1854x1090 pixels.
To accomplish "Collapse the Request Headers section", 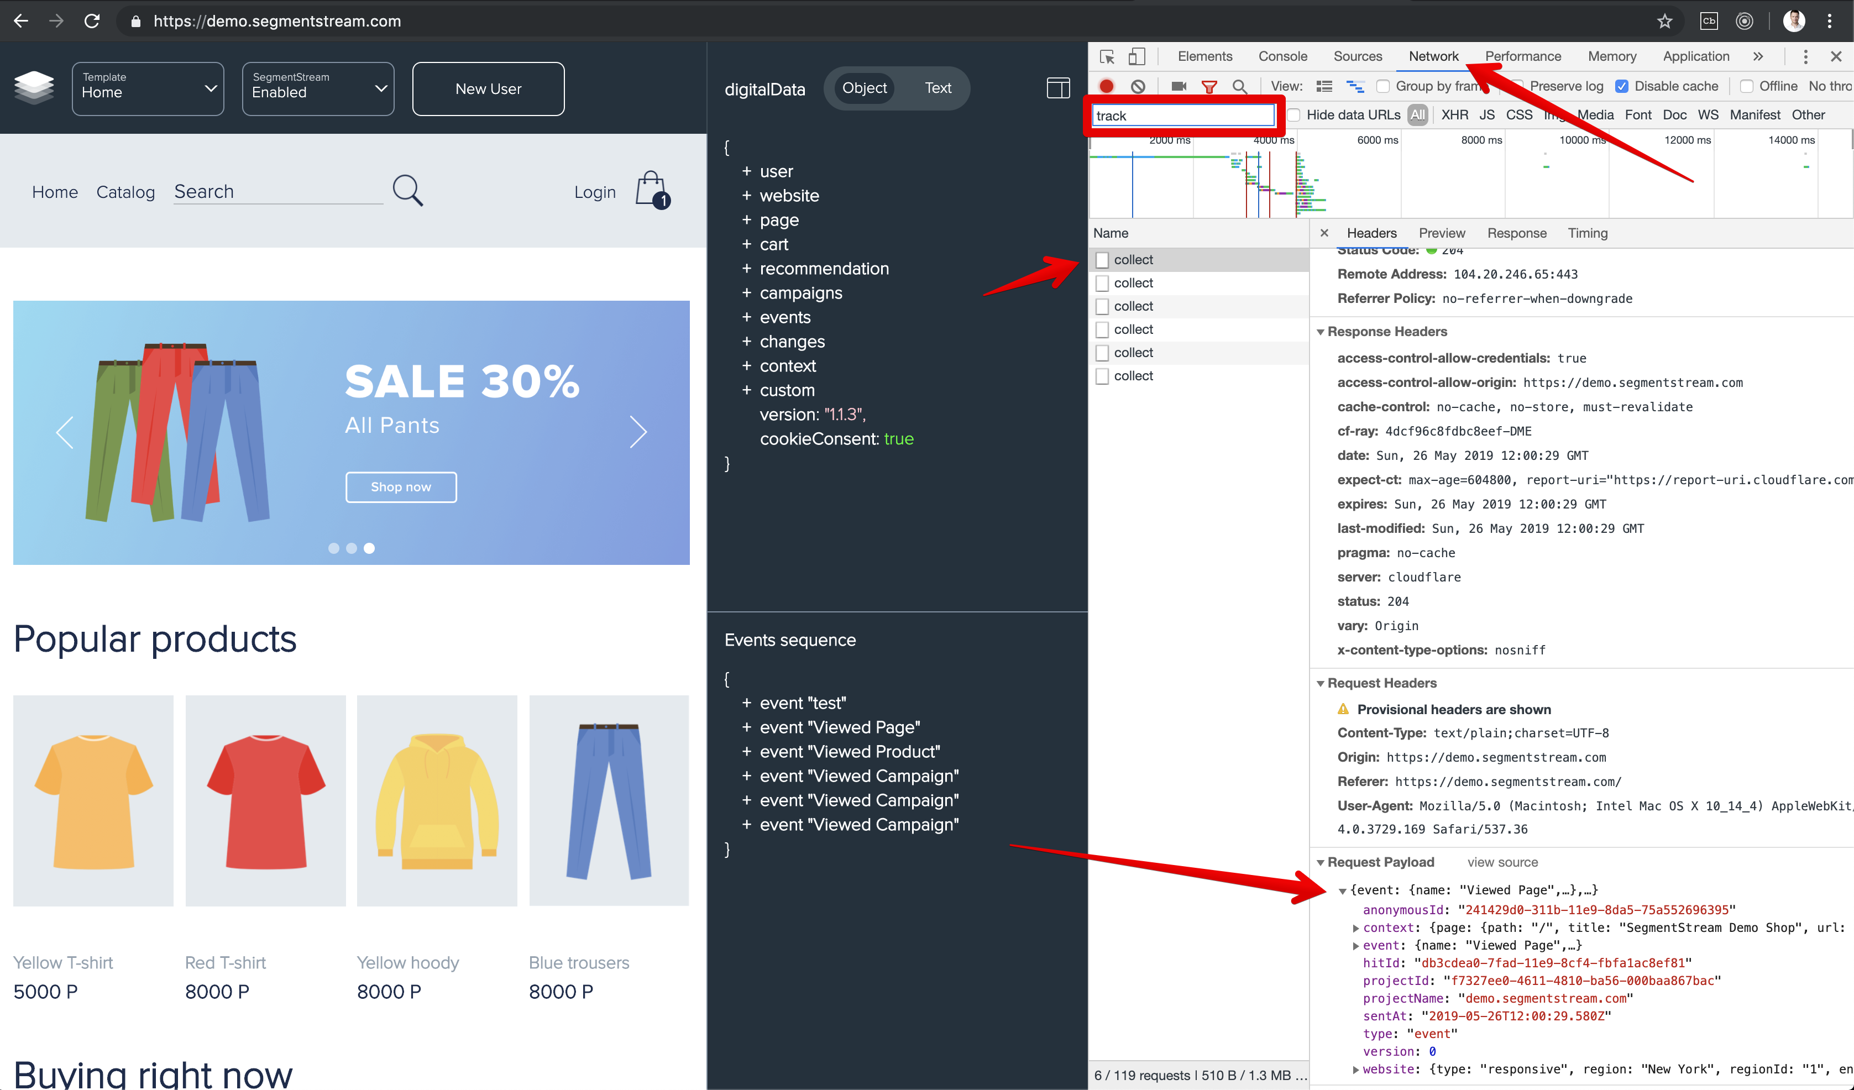I will (1320, 684).
